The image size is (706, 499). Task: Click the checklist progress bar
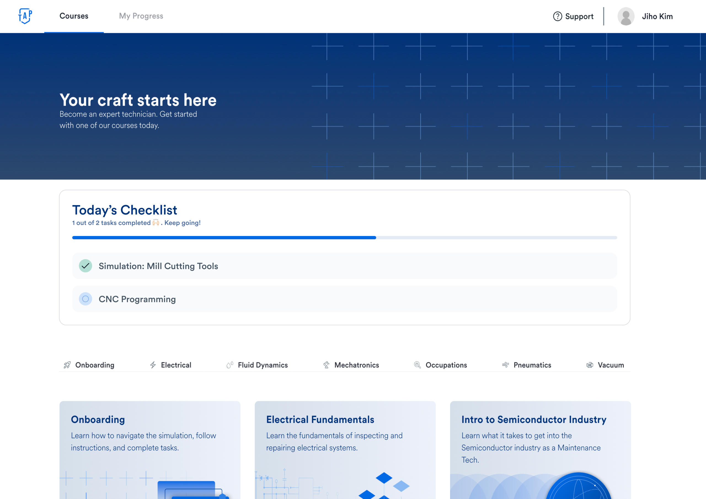(x=344, y=237)
